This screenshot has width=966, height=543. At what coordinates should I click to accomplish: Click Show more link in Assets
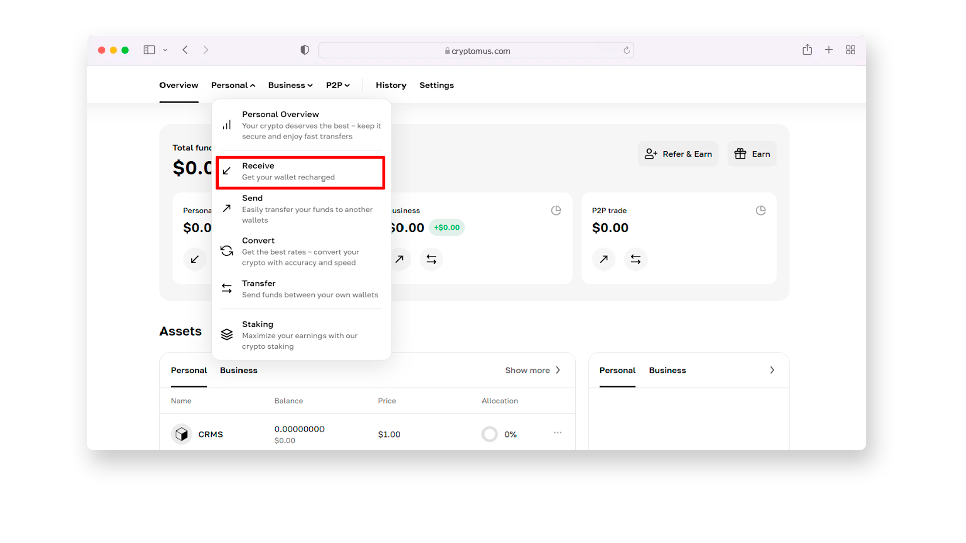tap(533, 370)
